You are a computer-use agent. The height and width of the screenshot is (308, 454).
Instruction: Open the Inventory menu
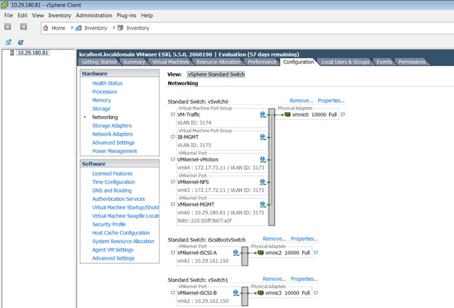(60, 16)
